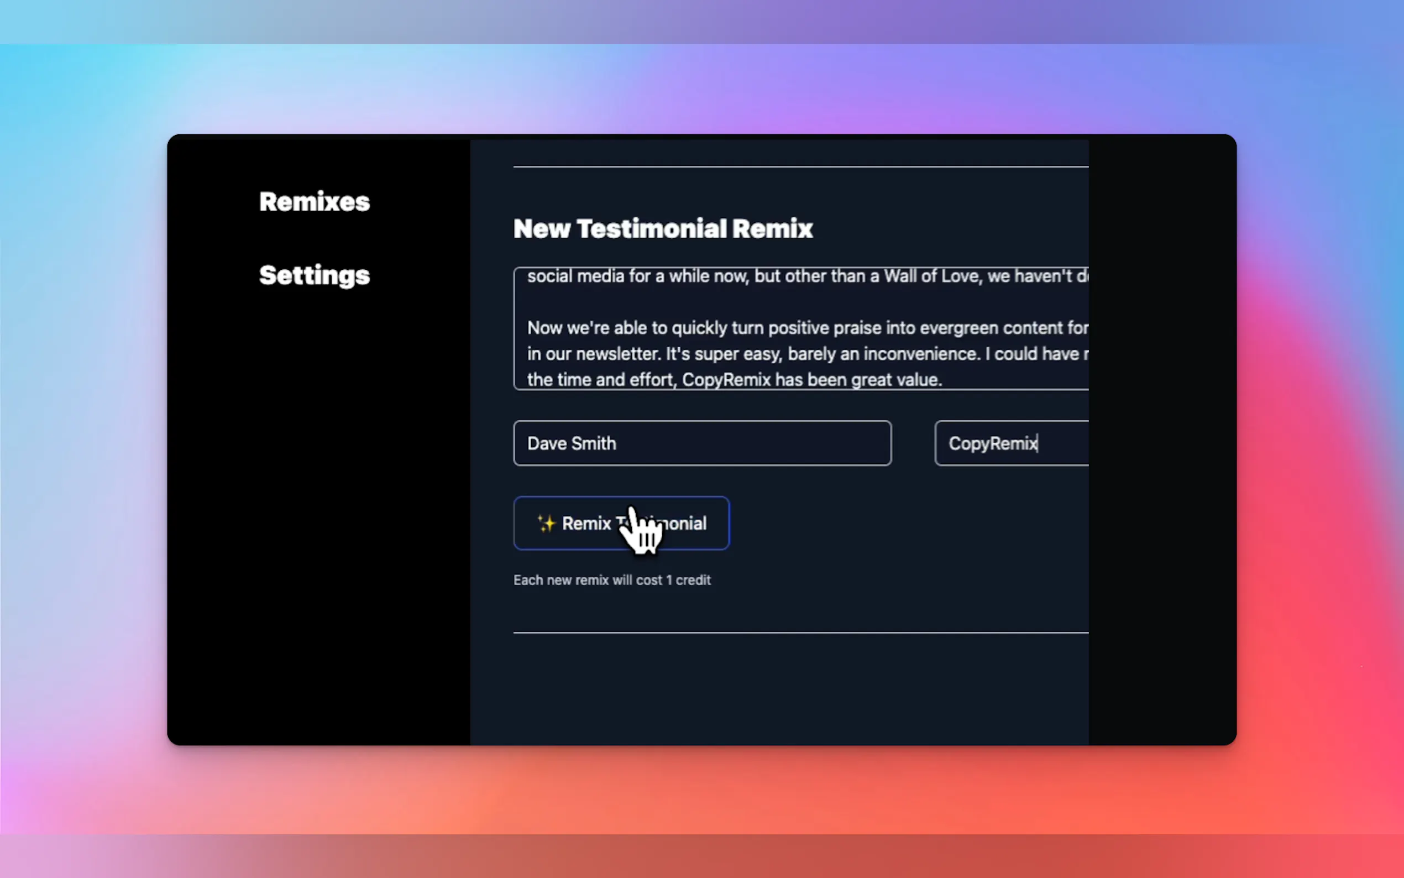Place cursor after 'great value.' in testimonial
Viewport: 1404px width, 878px height.
[x=942, y=380]
